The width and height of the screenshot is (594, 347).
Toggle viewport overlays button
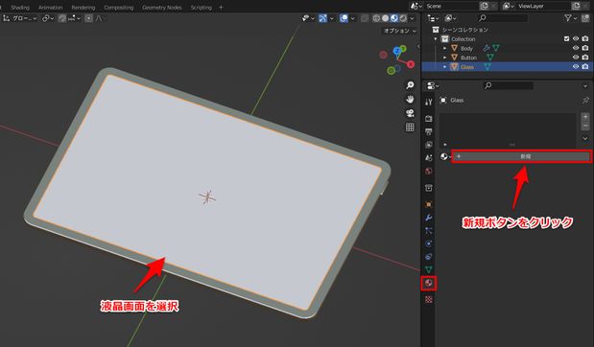pos(344,18)
